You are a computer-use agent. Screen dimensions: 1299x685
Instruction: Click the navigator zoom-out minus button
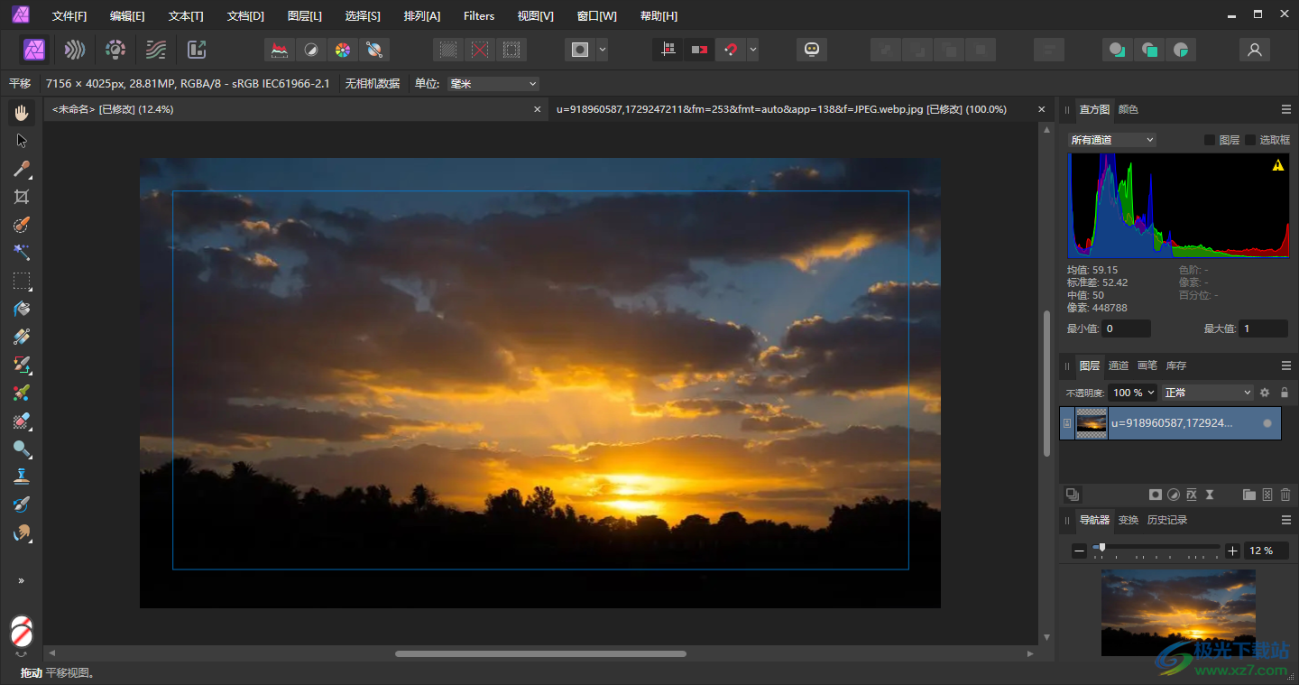(1079, 551)
